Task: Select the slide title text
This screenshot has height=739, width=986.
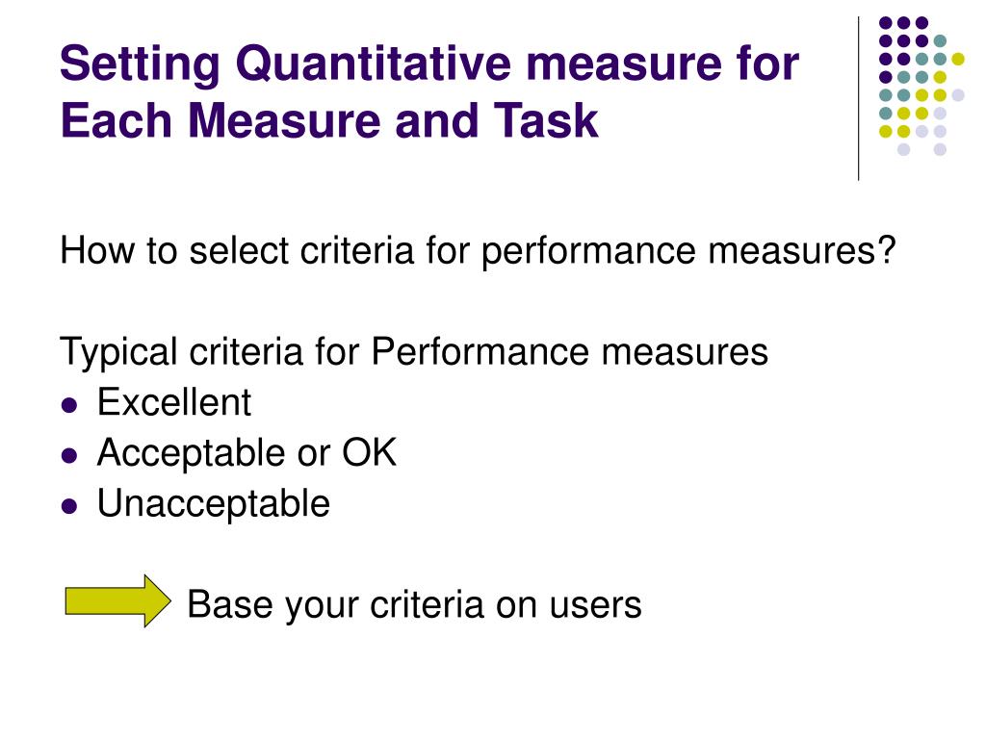Action: point(429,91)
